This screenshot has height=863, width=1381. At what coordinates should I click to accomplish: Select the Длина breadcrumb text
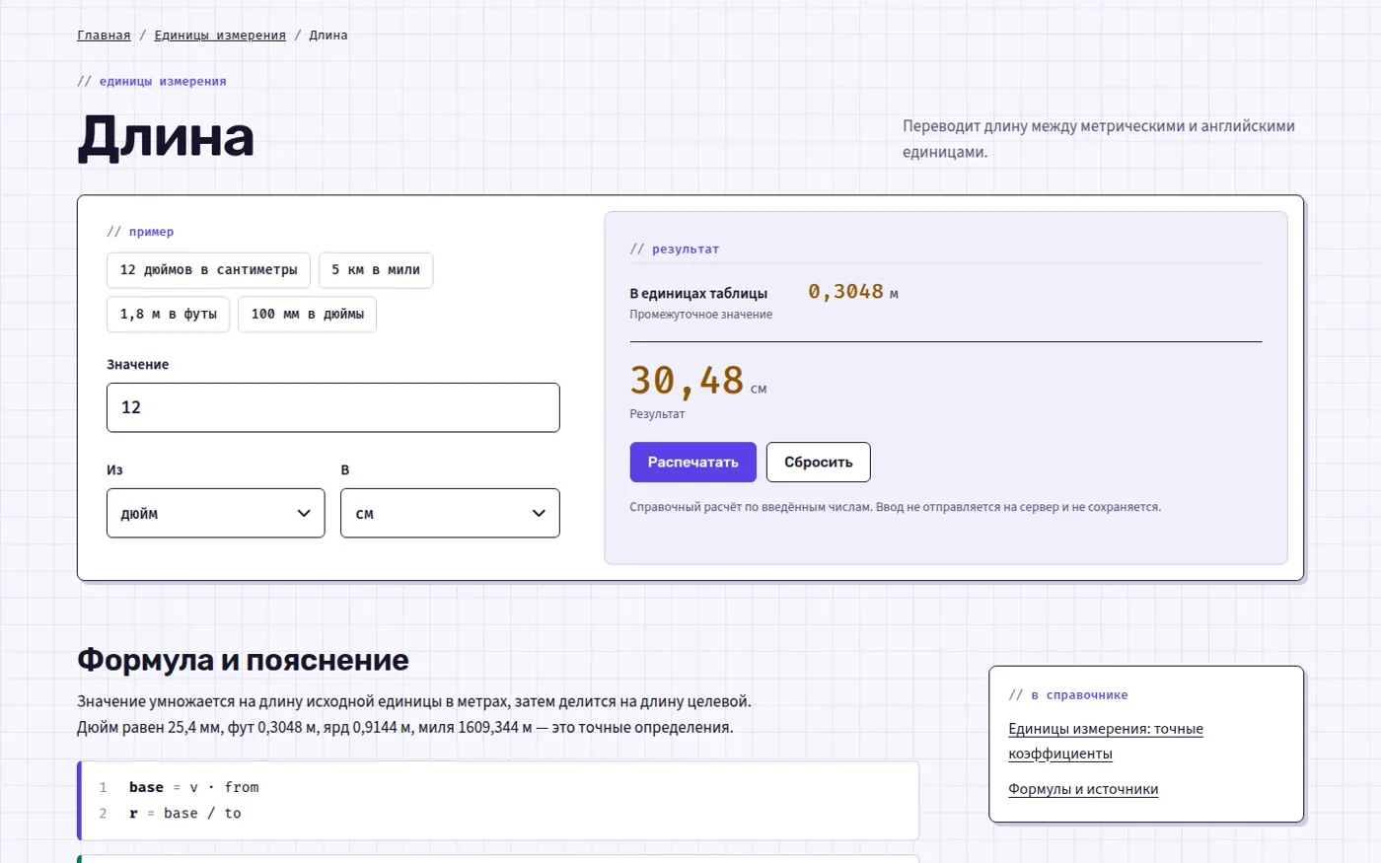click(328, 36)
